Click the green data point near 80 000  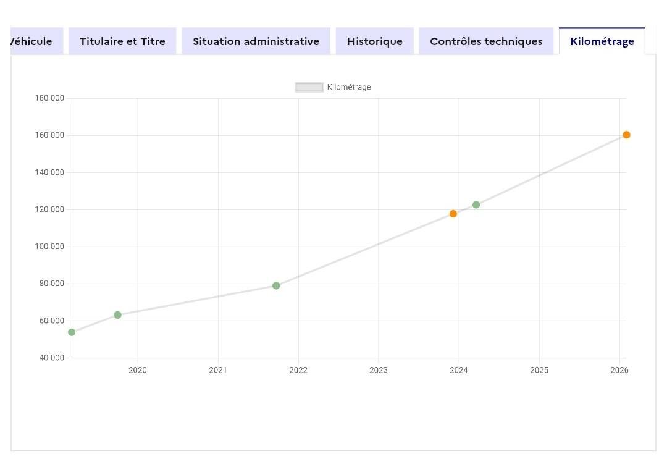[x=276, y=285]
